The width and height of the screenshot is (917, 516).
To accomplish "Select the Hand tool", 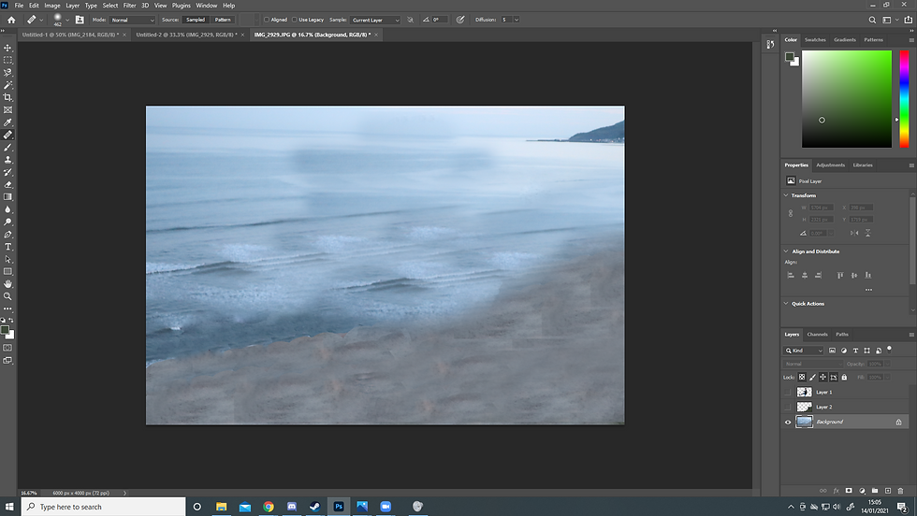I will coord(8,283).
